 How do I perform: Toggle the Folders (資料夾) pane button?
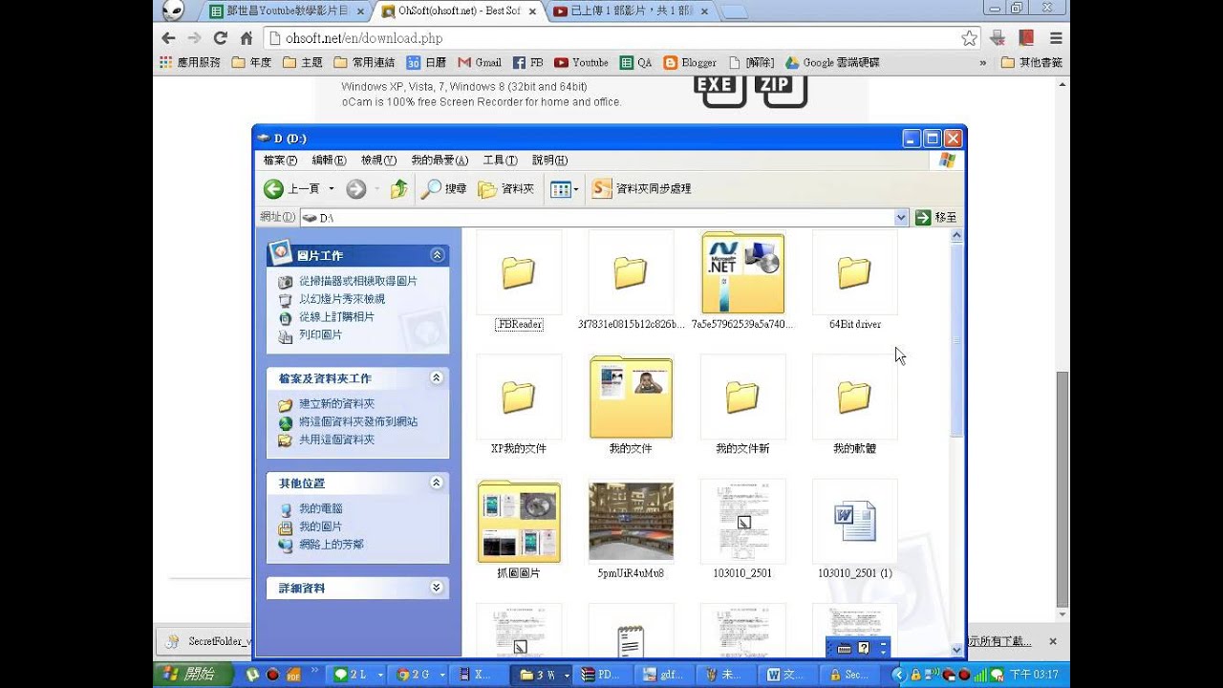[x=506, y=189]
